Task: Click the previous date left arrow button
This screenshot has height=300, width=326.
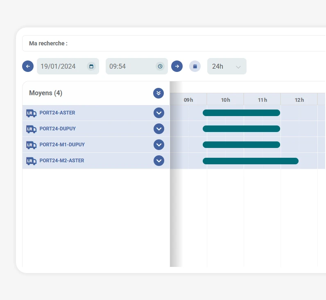Action: (x=28, y=66)
